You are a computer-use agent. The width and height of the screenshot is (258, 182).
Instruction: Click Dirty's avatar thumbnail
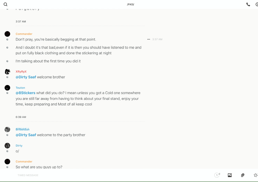[7, 146]
